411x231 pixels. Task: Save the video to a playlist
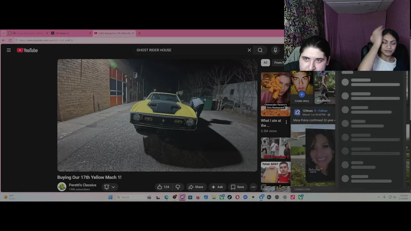[x=238, y=187]
